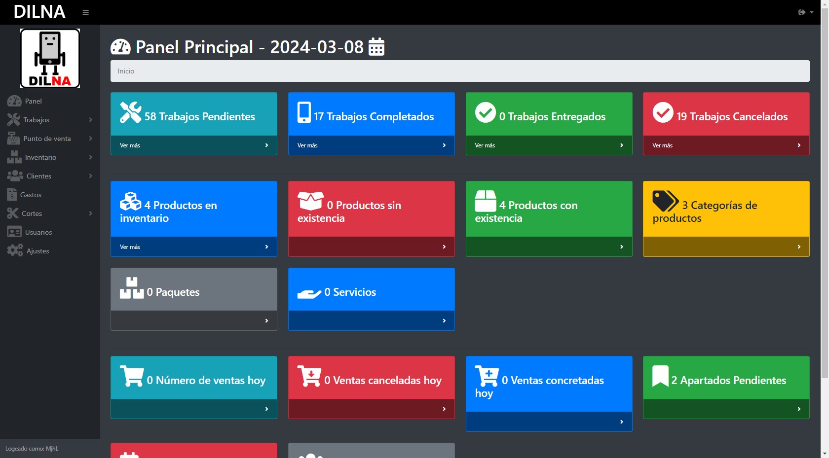Click the Cortes scissors icon in sidebar
The image size is (829, 458).
click(x=13, y=213)
